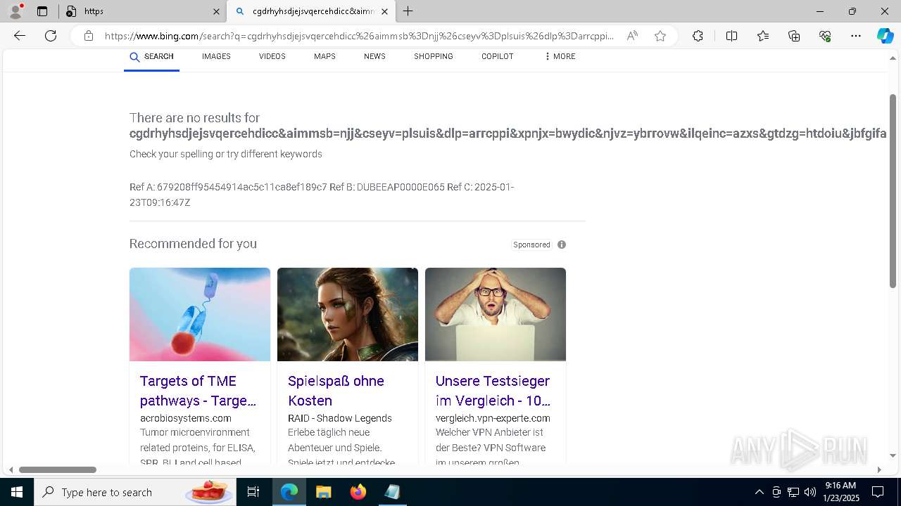Screen dimensions: 901x506
Task: Open Read aloud icon in address bar
Action: pyautogui.click(x=632, y=36)
